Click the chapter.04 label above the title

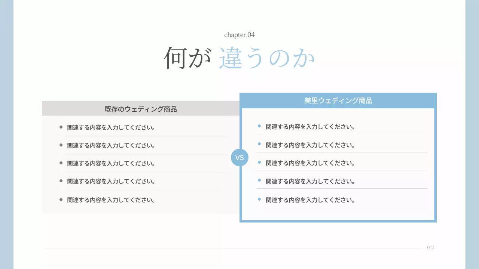(x=239, y=35)
